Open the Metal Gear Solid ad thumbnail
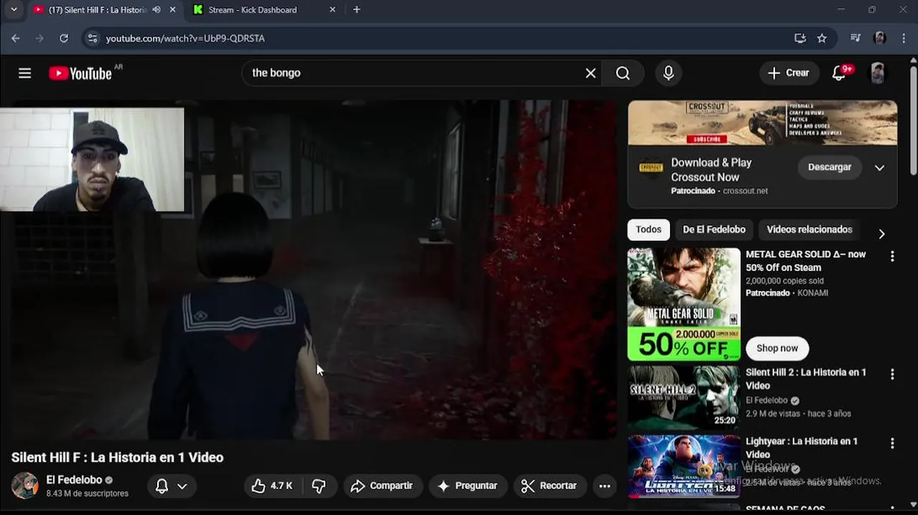The width and height of the screenshot is (918, 515). pos(684,304)
